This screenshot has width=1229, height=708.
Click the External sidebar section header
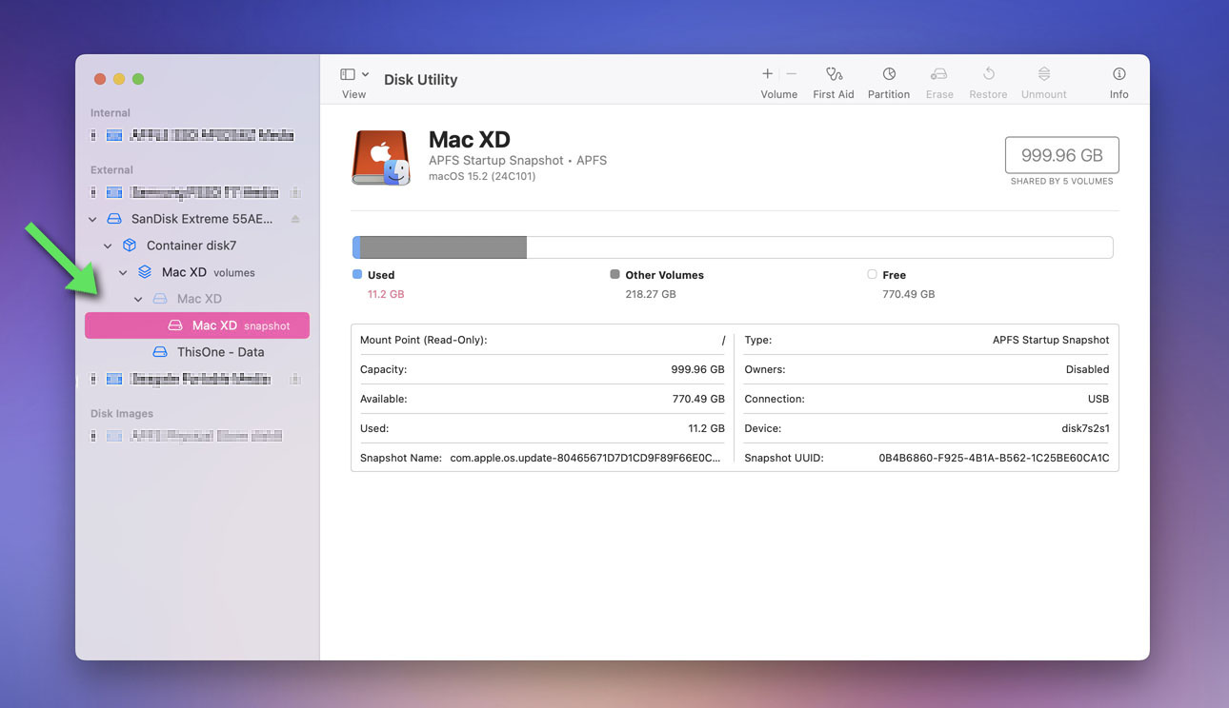point(112,169)
